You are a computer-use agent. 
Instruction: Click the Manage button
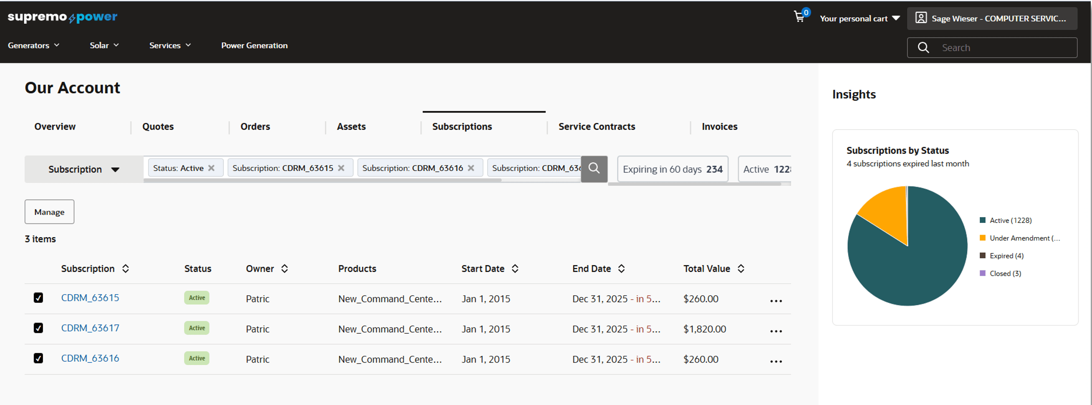pos(49,212)
